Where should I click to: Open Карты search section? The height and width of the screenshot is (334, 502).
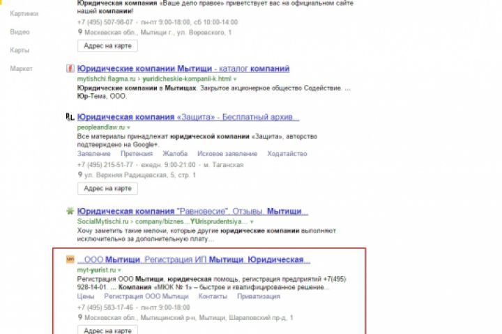point(20,50)
